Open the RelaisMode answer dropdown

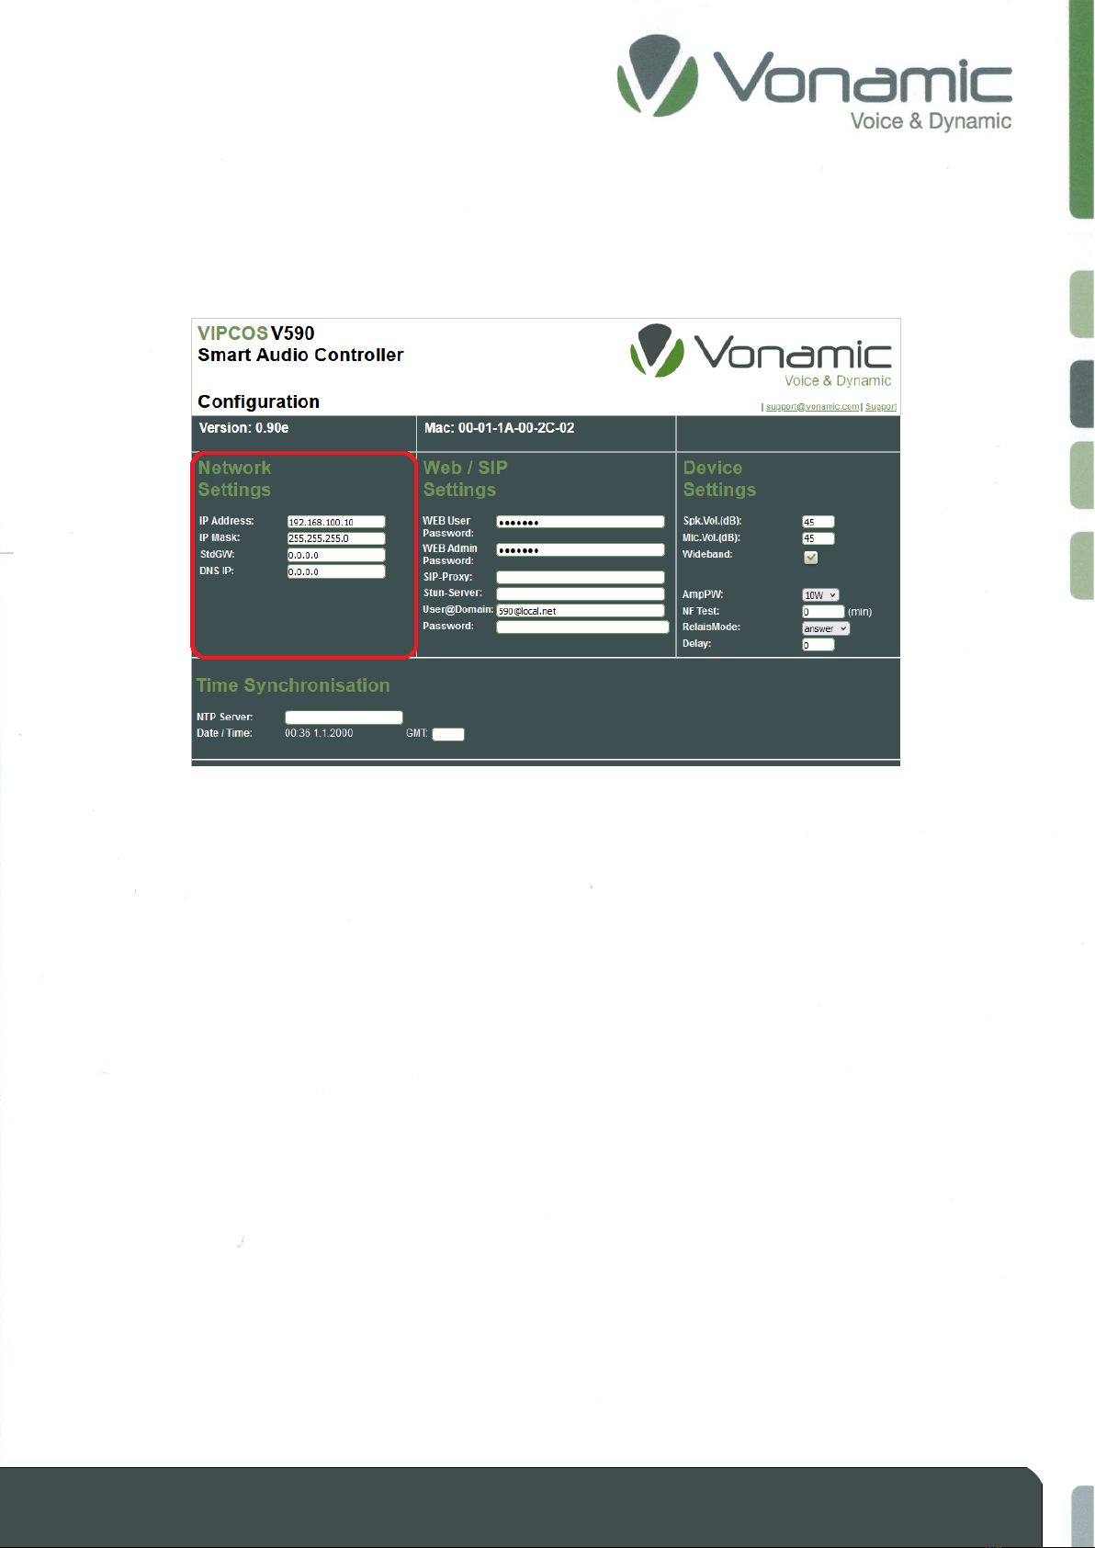[x=826, y=628]
